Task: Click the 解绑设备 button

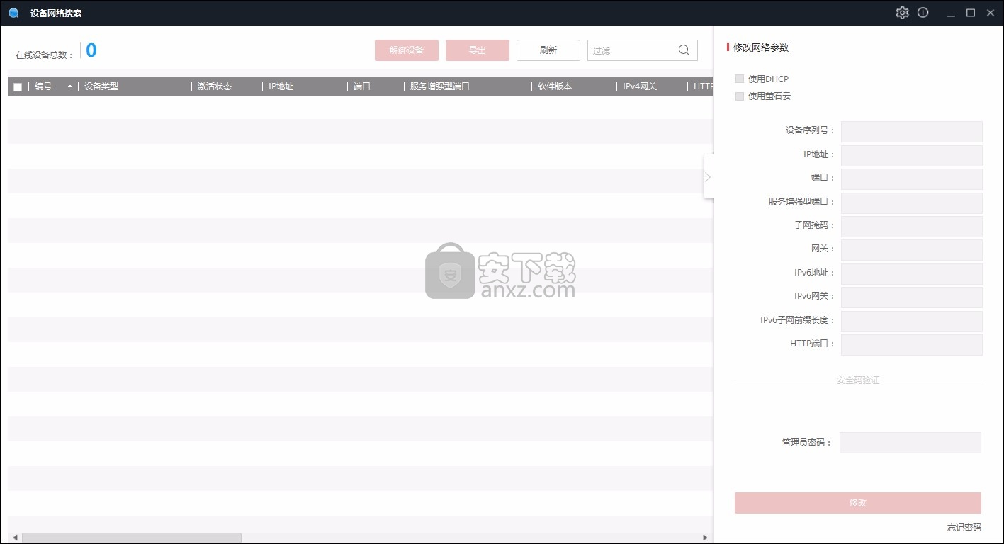Action: [x=407, y=50]
